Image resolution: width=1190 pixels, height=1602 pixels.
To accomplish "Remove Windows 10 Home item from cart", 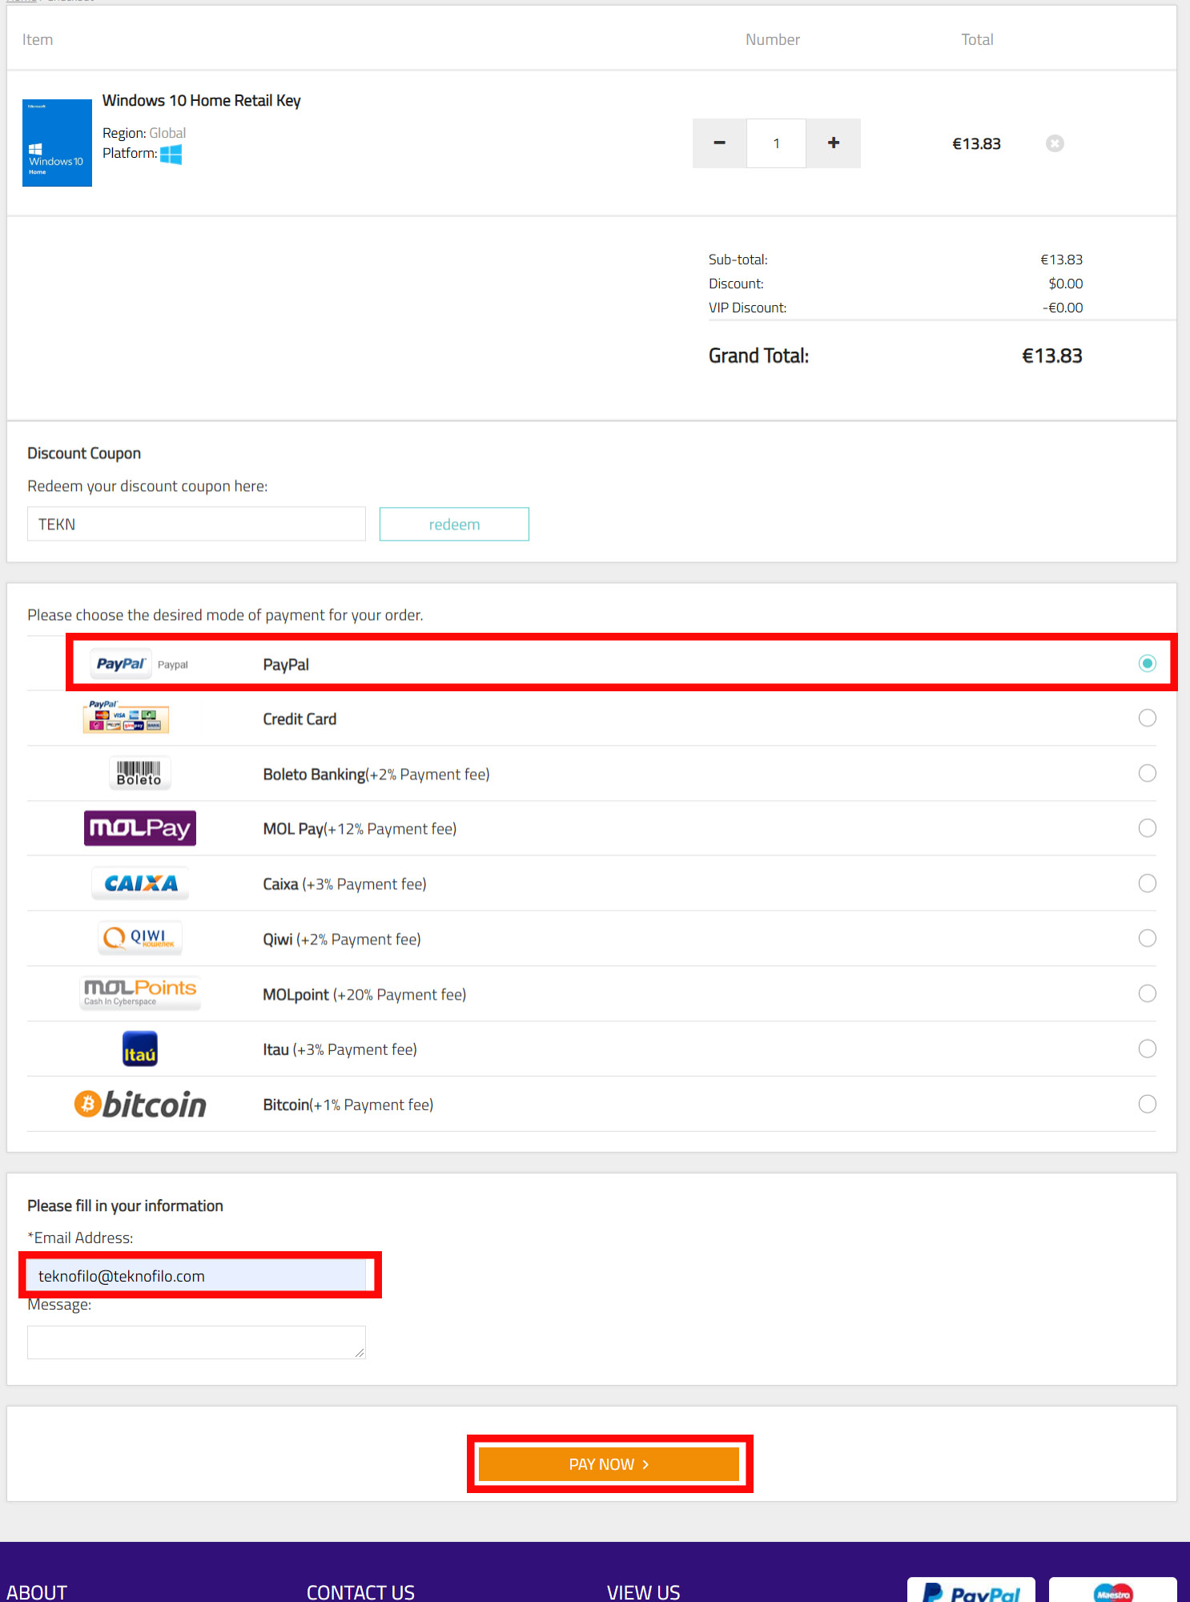I will click(x=1055, y=143).
